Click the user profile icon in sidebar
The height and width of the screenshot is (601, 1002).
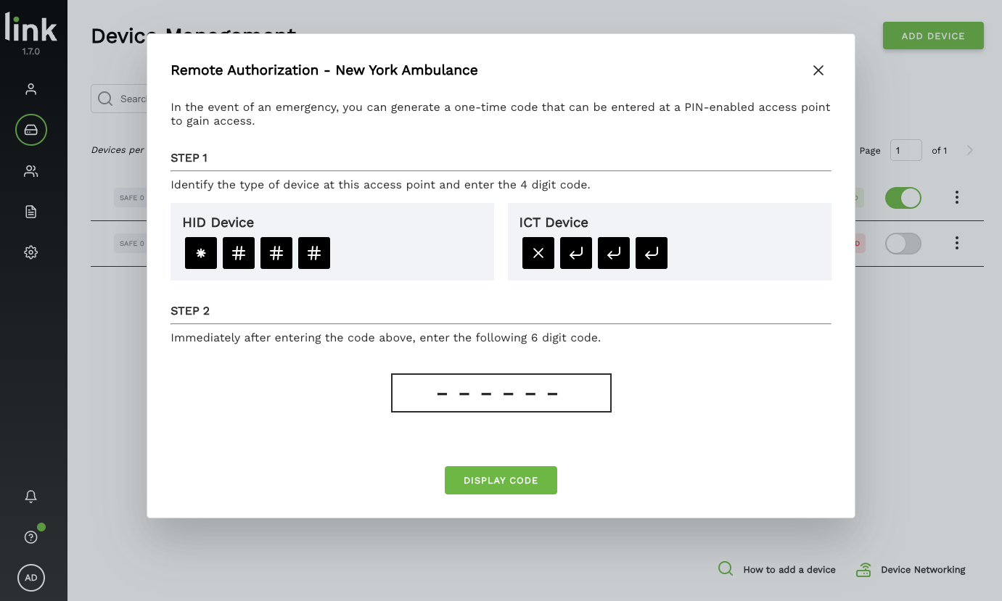click(x=30, y=89)
